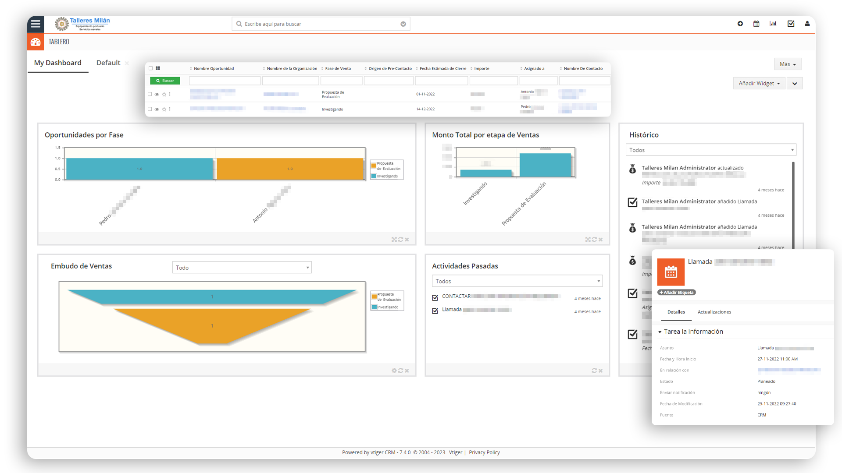Open the reports bar-chart icon
The height and width of the screenshot is (473, 842).
tap(773, 24)
